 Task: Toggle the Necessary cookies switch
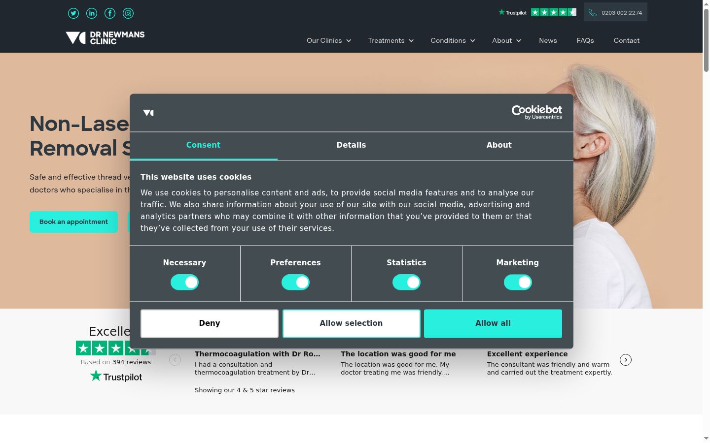pos(184,283)
